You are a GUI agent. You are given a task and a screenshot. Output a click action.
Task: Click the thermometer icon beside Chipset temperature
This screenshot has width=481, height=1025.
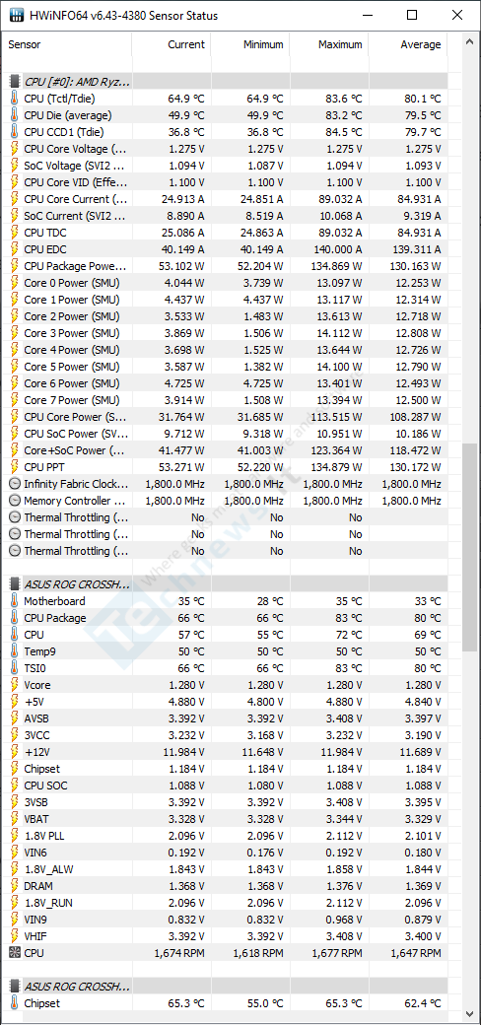click(x=15, y=1003)
